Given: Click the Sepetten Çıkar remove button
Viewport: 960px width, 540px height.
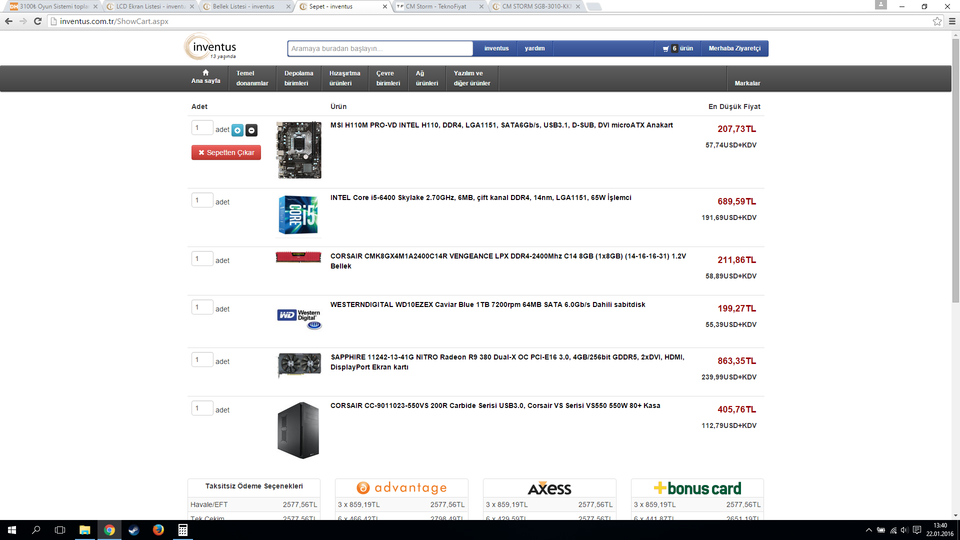Looking at the screenshot, I should click(226, 152).
